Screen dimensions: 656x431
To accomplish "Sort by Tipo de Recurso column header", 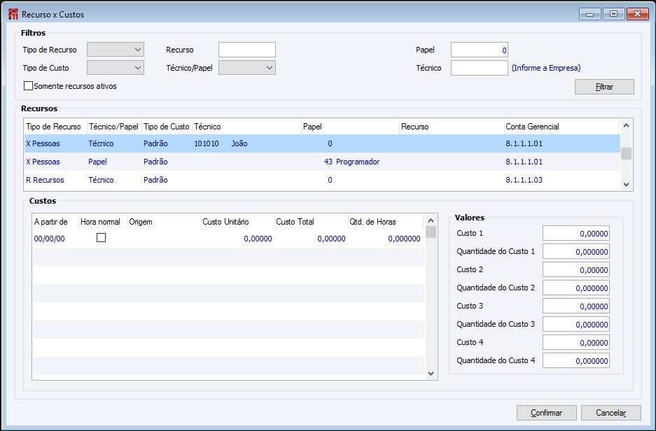I will click(55, 127).
